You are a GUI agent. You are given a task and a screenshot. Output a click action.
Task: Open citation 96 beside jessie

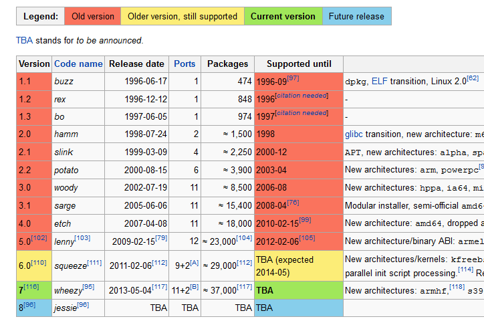[83, 305]
